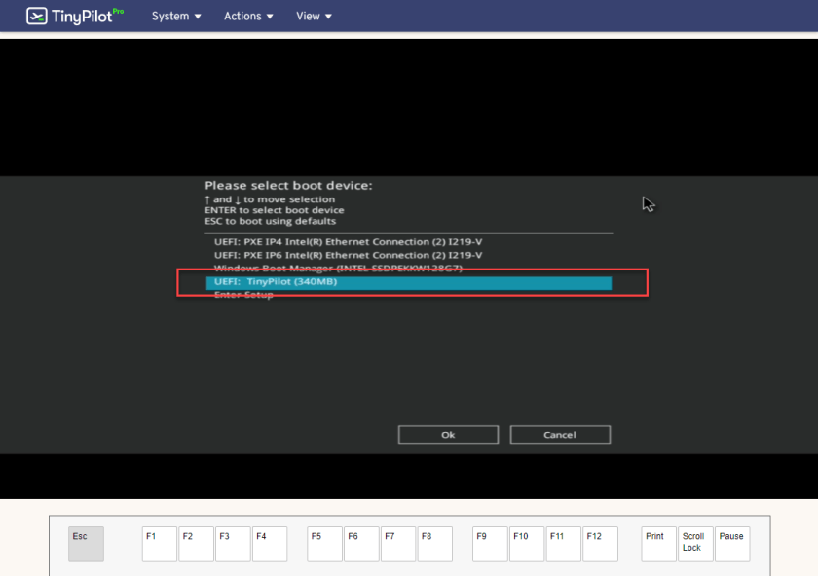Screen dimensions: 818x576
Task: Click the F4 virtual key
Action: click(x=270, y=544)
